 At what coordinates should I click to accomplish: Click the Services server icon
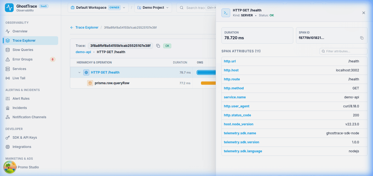pos(8,69)
